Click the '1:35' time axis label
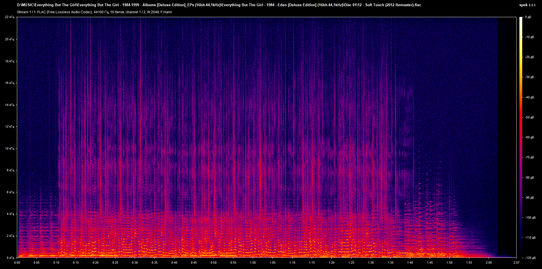 391,263
